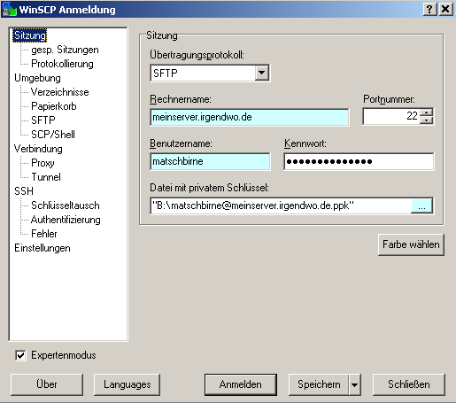Viewport: 456px width, 403px height.
Task: Click Anmelden to log in
Action: pos(241,384)
